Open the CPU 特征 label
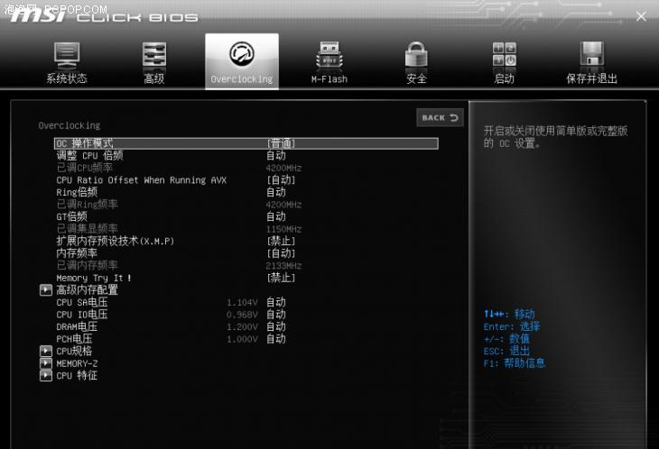The image size is (659, 449). pyautogui.click(x=77, y=376)
